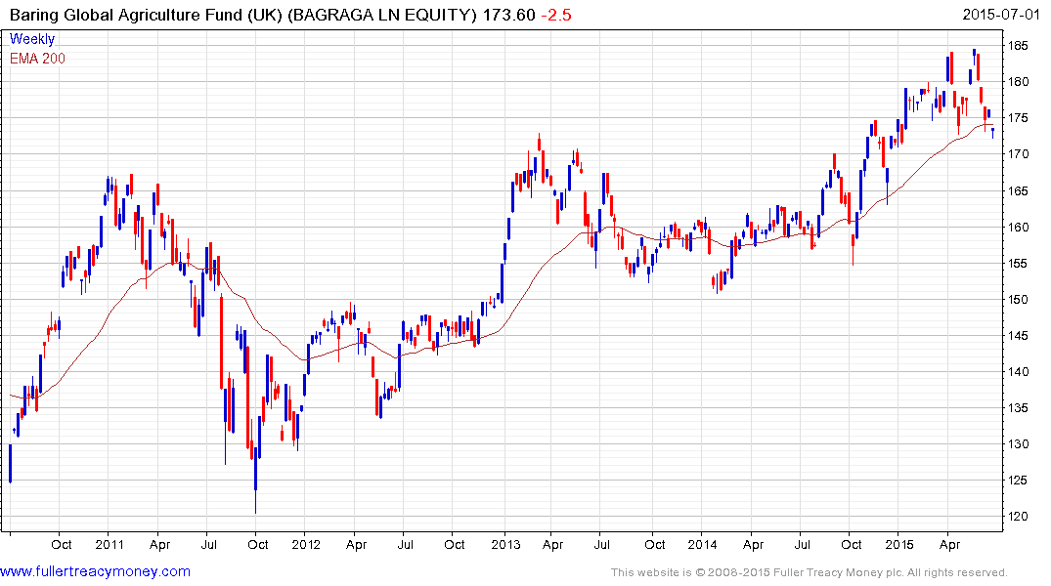Click the '155' price axis label
The height and width of the screenshot is (586, 1051).
[1019, 263]
